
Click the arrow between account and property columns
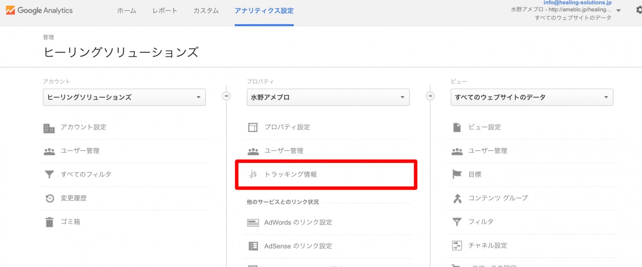226,96
